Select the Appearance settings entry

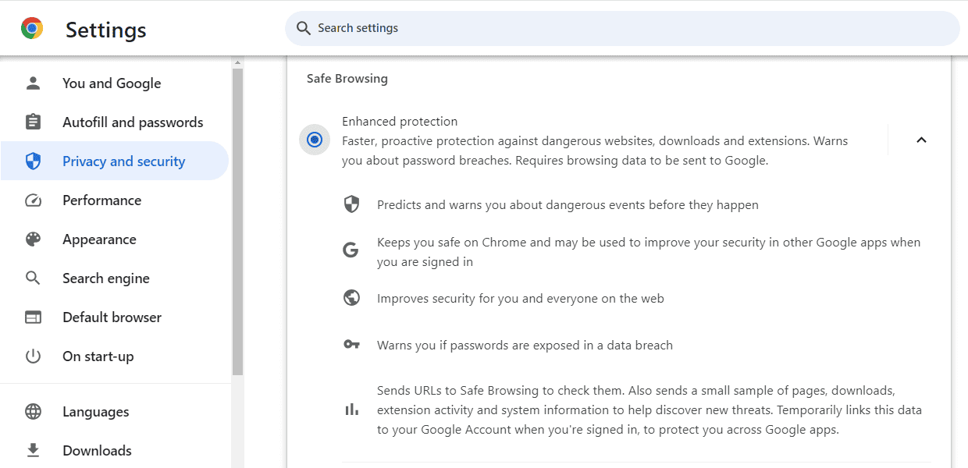[x=98, y=239]
